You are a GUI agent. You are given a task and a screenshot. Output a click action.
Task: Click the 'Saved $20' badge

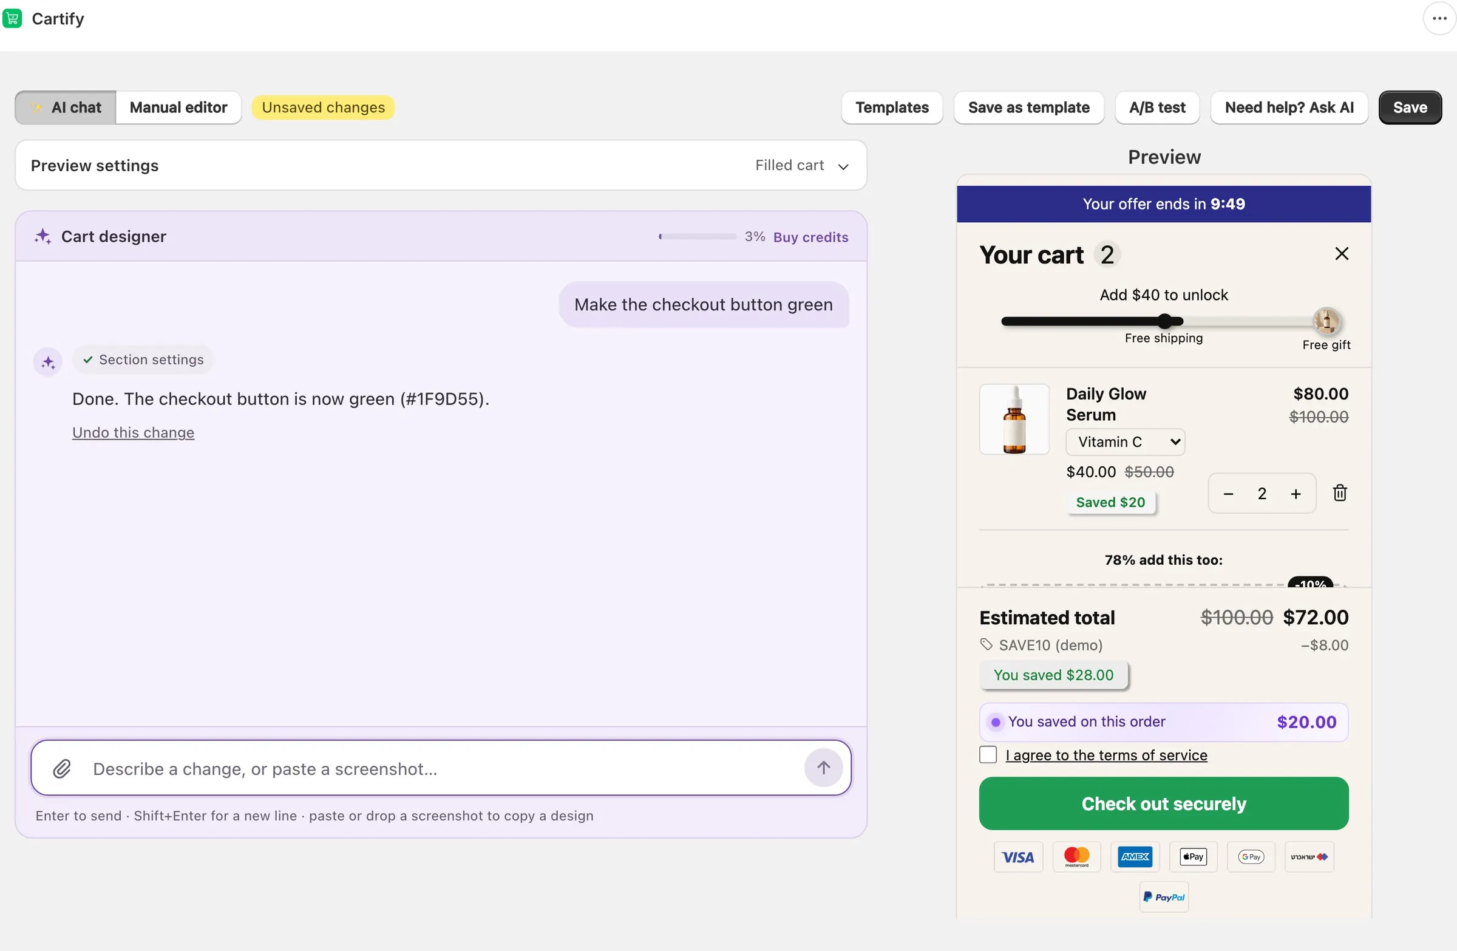pos(1110,502)
